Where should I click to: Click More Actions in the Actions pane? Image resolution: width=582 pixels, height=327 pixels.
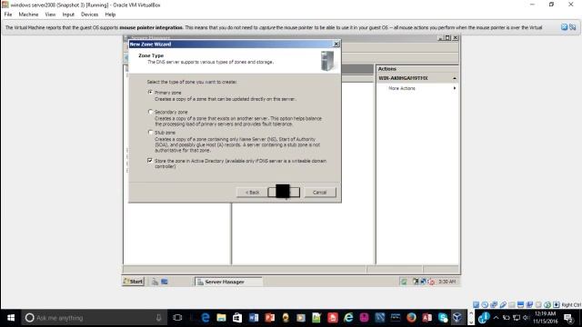point(402,88)
